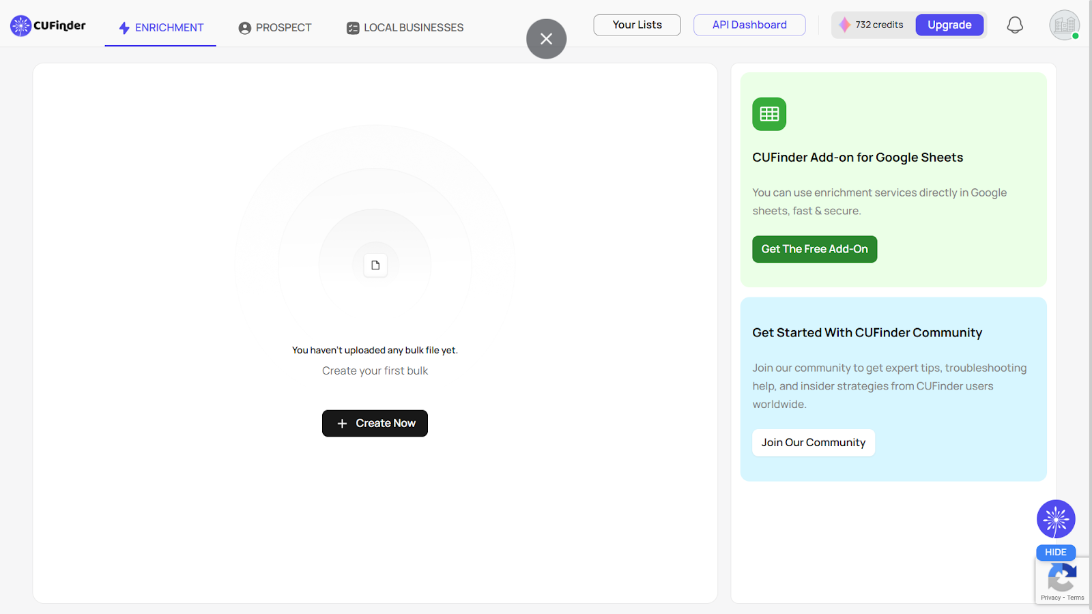Click Create Now to start a bulk
Viewport: 1092px width, 614px height.
[x=375, y=423]
